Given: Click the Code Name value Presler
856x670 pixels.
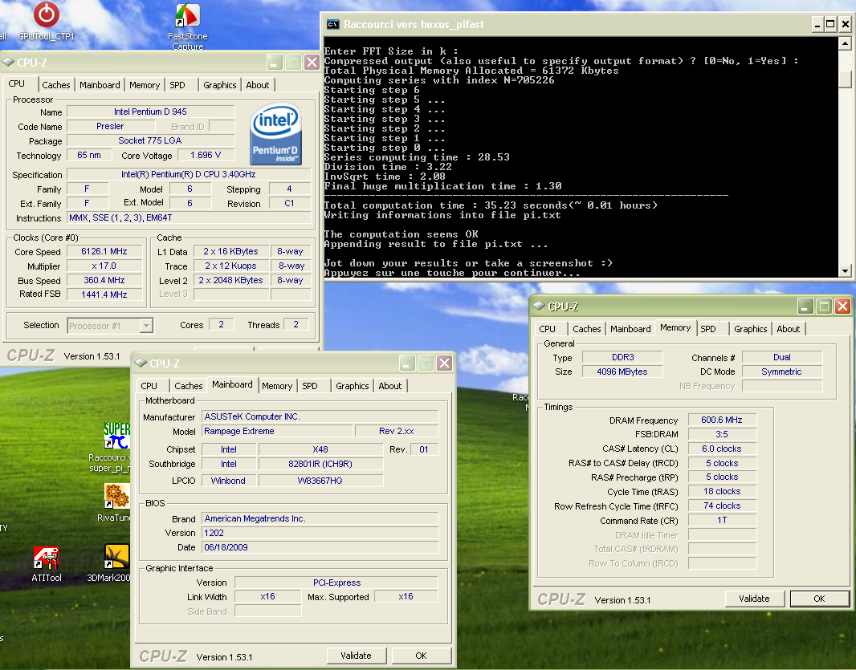Looking at the screenshot, I should (x=110, y=126).
